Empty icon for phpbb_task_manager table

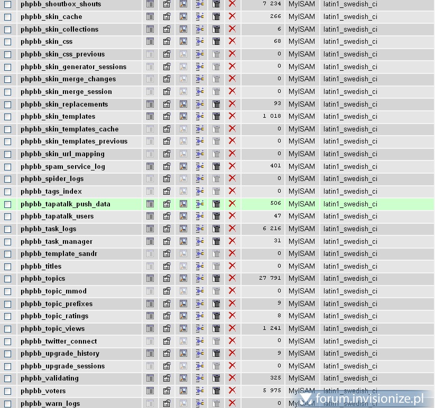216,242
